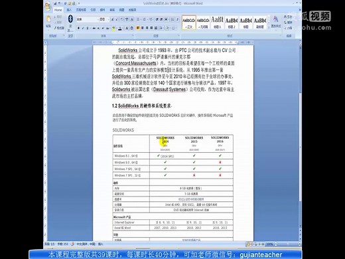This screenshot has height=259, width=345.
Task: Click the bullets list icon
Action: click(139, 19)
